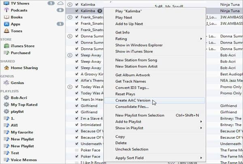This screenshot has height=164, width=243.
Task: Click the cloud icon next to TV Shows
Action: pyautogui.click(x=60, y=3)
